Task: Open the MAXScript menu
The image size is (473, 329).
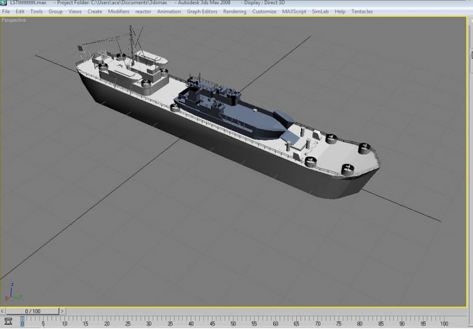Action: (294, 11)
